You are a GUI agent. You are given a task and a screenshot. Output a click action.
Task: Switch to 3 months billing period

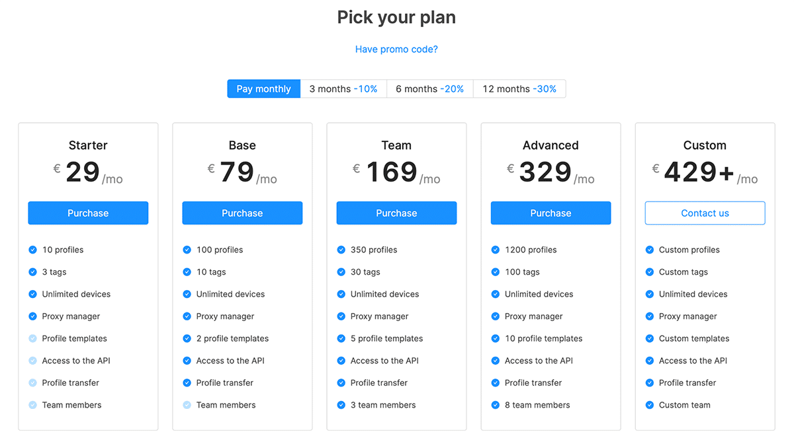point(343,89)
